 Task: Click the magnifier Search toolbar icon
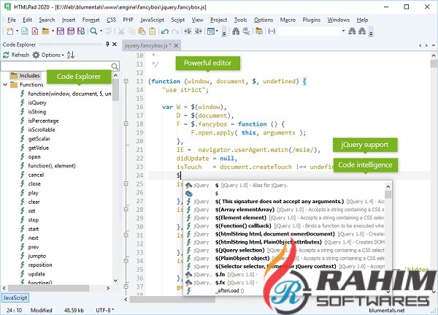tap(93, 31)
